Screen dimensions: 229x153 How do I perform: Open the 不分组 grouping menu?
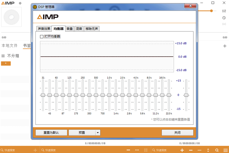[x=10, y=56]
